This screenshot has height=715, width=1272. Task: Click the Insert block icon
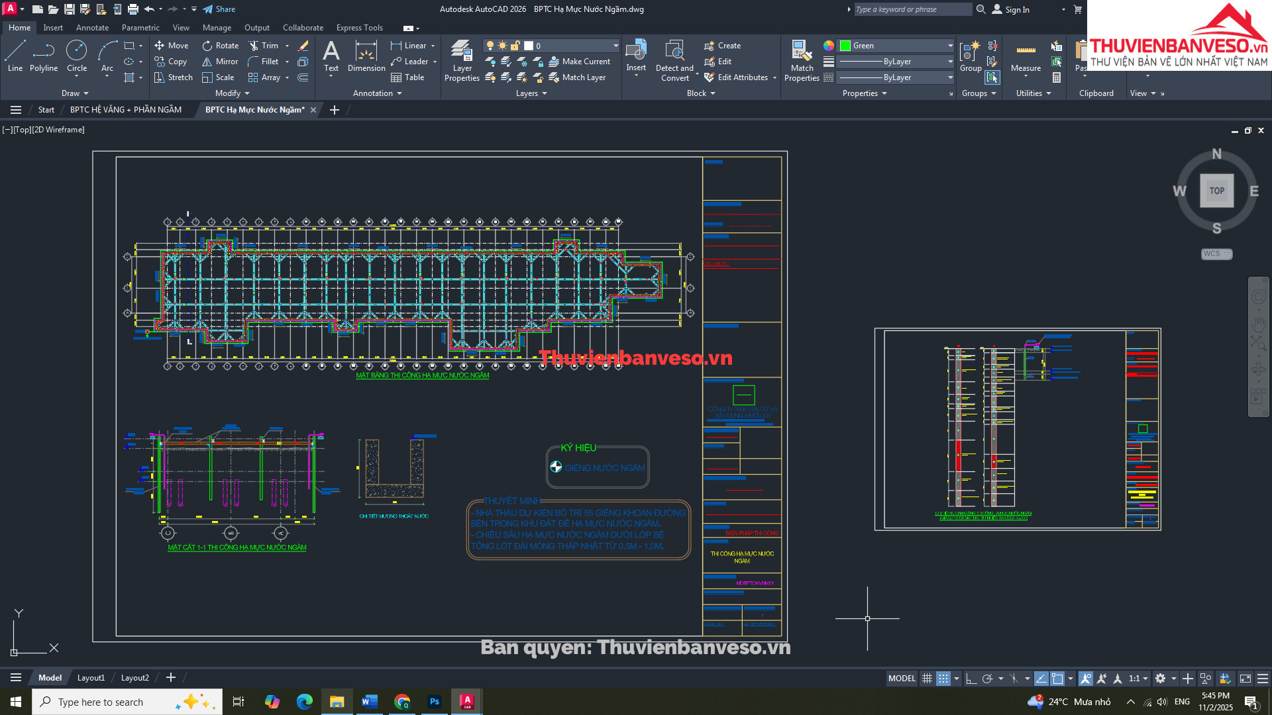tap(636, 52)
